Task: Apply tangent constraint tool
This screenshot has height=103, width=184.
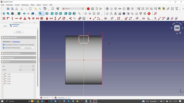Action: click(x=29, y=18)
